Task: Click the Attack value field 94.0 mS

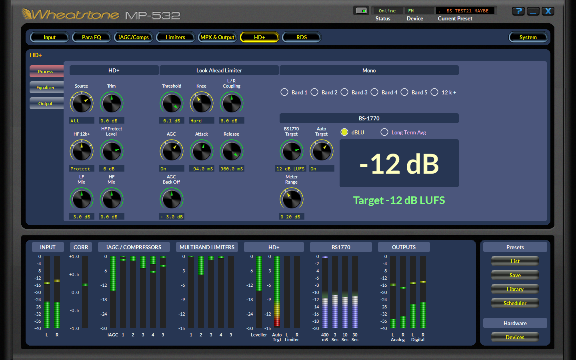Action: pos(202,168)
